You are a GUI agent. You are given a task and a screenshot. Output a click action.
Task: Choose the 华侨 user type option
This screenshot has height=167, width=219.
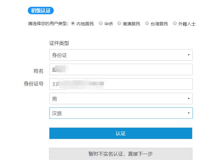[x=101, y=23]
